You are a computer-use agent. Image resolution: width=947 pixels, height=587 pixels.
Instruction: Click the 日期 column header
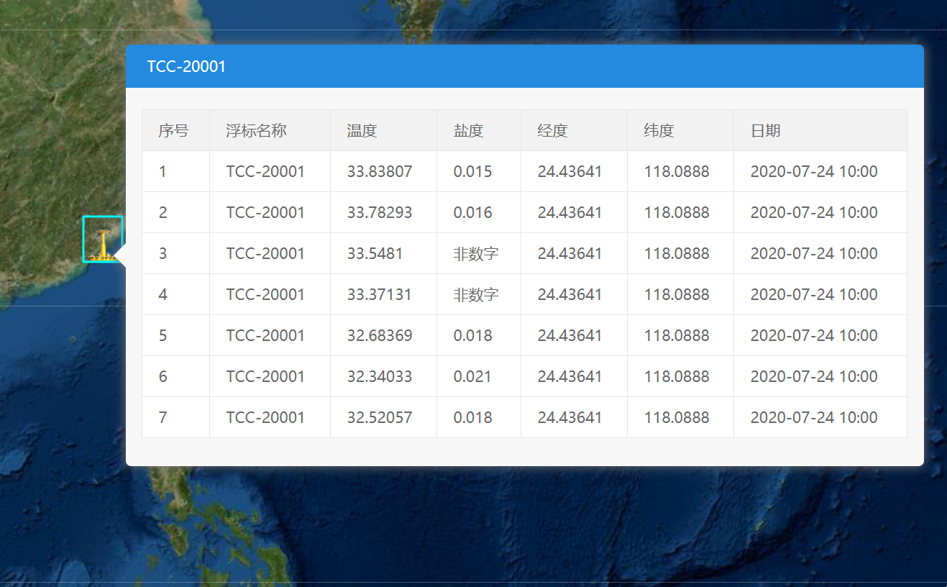coord(765,131)
